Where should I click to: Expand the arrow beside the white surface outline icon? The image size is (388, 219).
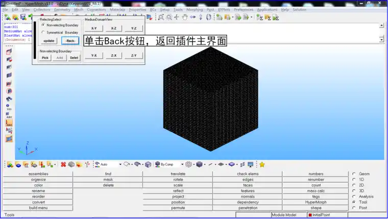(132, 164)
